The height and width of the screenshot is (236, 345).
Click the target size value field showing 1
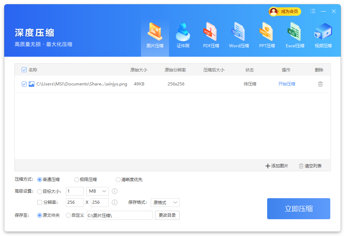tap(75, 192)
